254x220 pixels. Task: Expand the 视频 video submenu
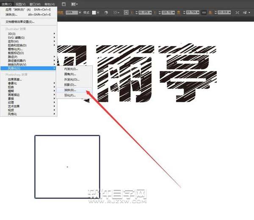tap(28, 110)
